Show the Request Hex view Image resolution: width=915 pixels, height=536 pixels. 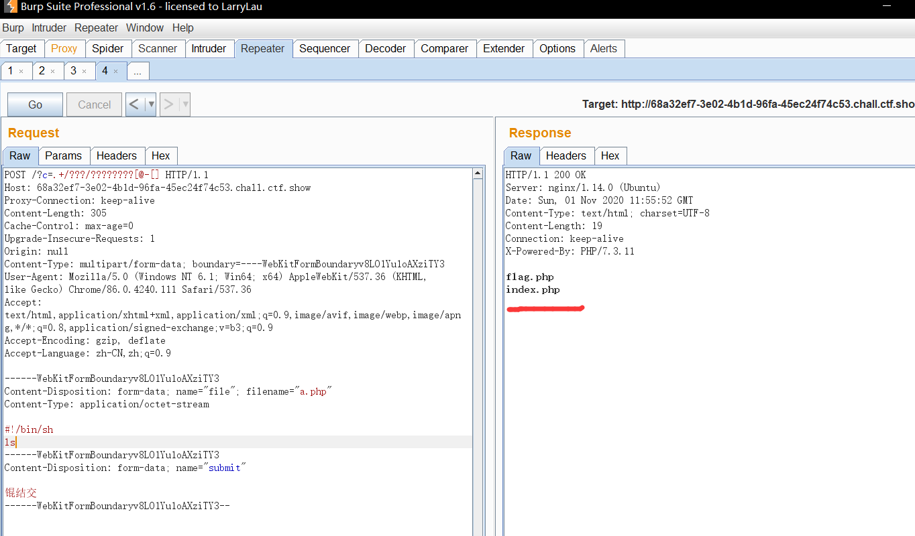[x=161, y=155]
